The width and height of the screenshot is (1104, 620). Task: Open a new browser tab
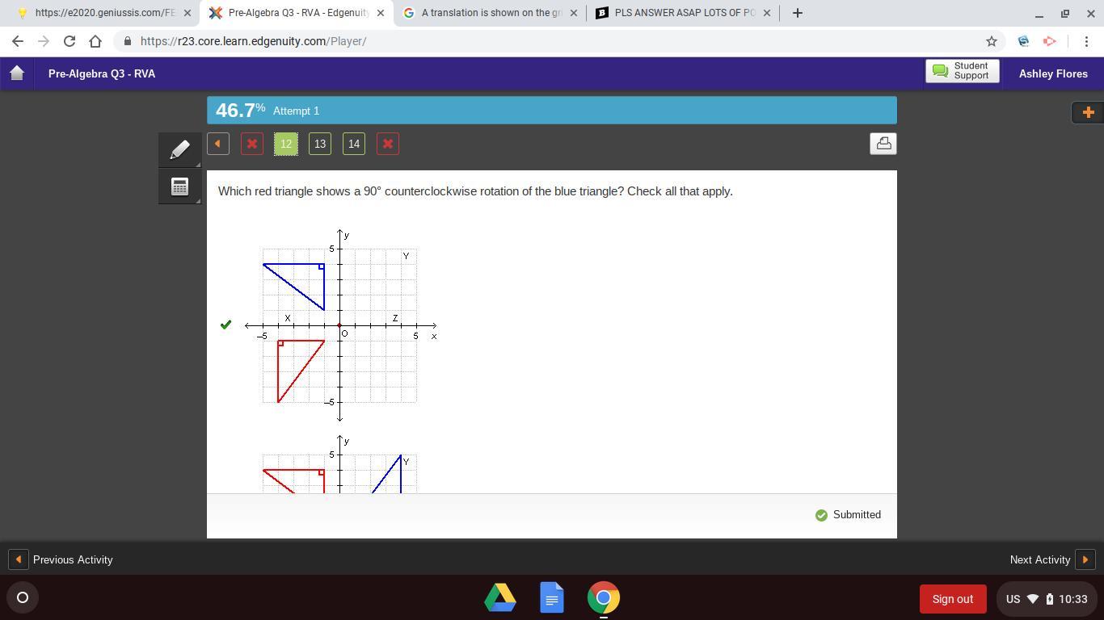pos(798,13)
